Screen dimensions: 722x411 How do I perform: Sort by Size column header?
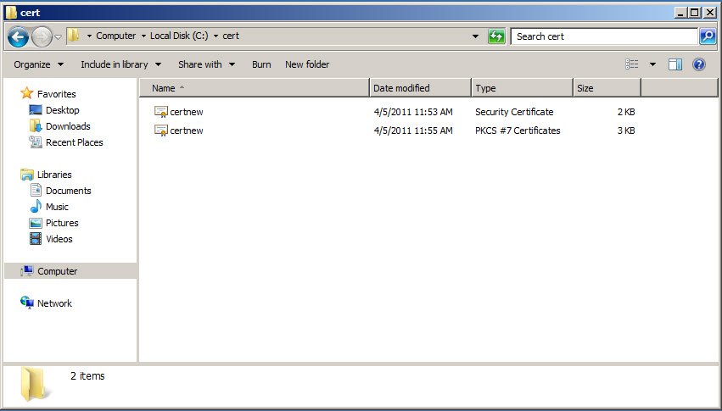coord(607,88)
